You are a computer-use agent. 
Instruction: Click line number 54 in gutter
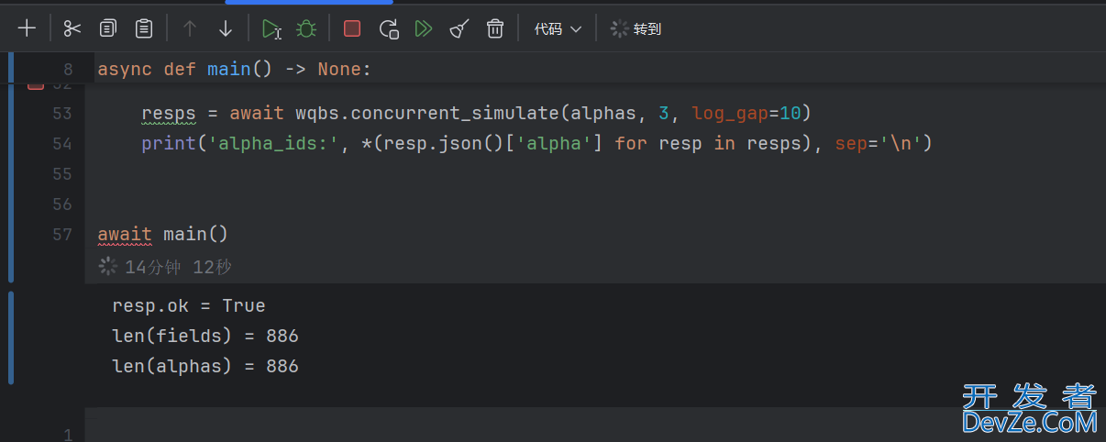[62, 144]
